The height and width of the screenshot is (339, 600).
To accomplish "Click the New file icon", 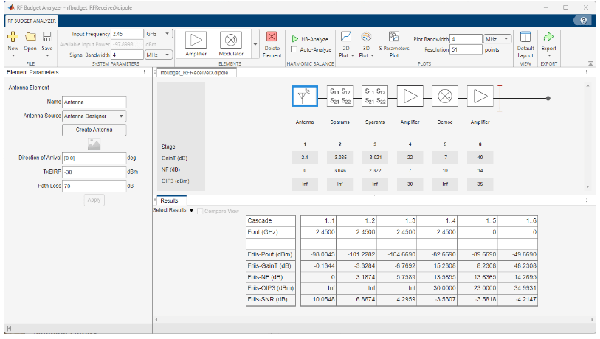I will [x=13, y=38].
